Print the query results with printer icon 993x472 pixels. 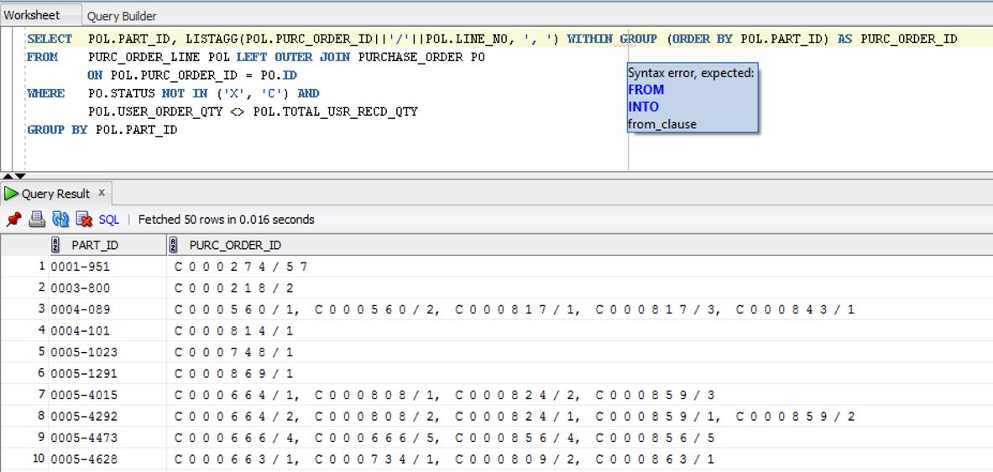38,220
